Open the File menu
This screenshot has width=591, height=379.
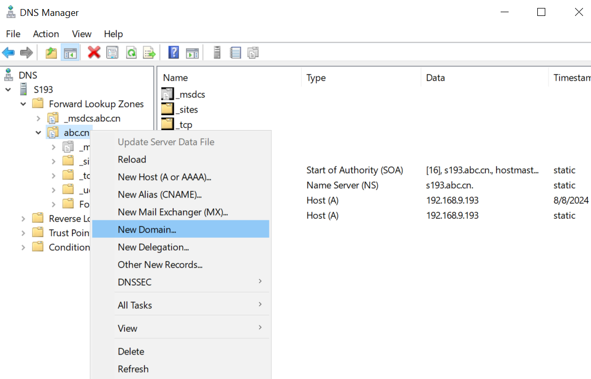(x=13, y=34)
